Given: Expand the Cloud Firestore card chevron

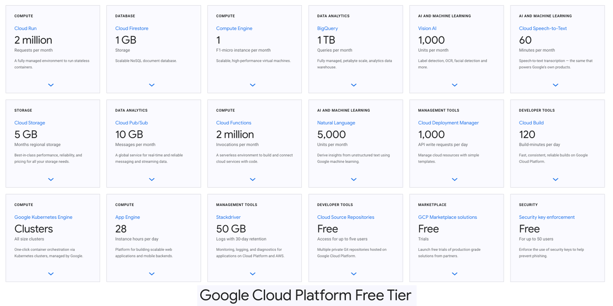Looking at the screenshot, I should tap(152, 85).
